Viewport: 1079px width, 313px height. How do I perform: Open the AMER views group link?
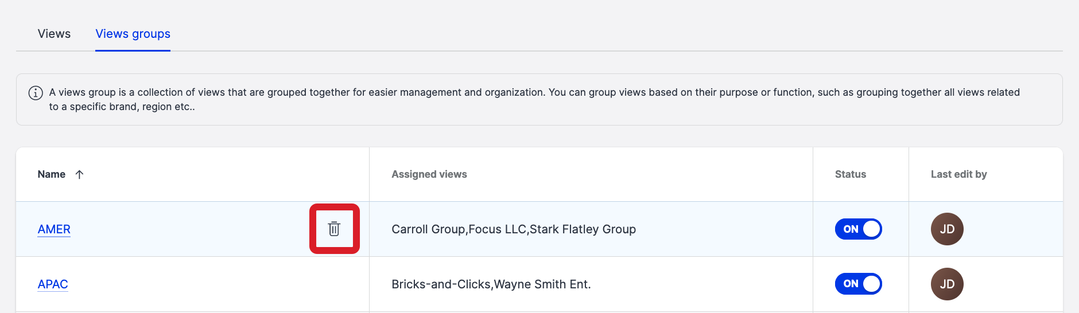click(x=54, y=229)
